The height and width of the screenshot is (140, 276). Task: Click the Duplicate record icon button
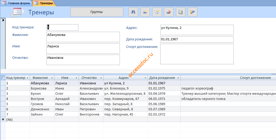157,12
